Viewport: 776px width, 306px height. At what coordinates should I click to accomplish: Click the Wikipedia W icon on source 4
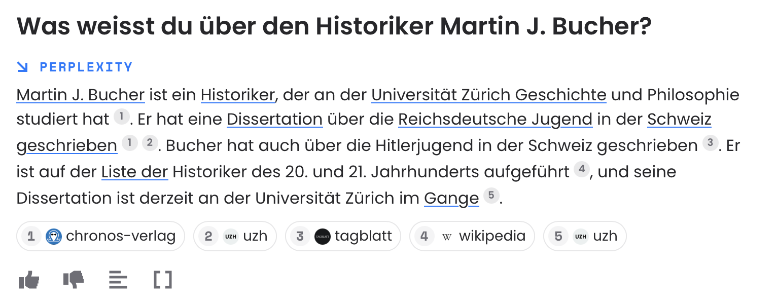point(447,236)
